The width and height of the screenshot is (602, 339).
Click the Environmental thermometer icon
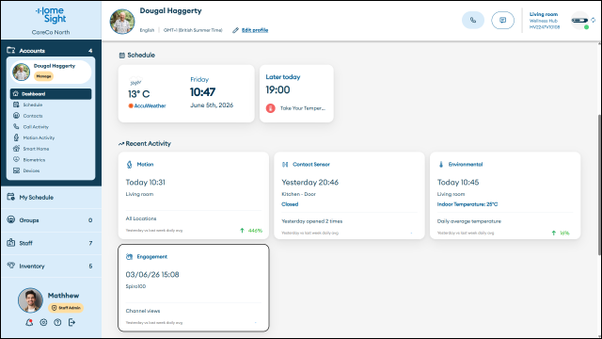pyautogui.click(x=441, y=165)
